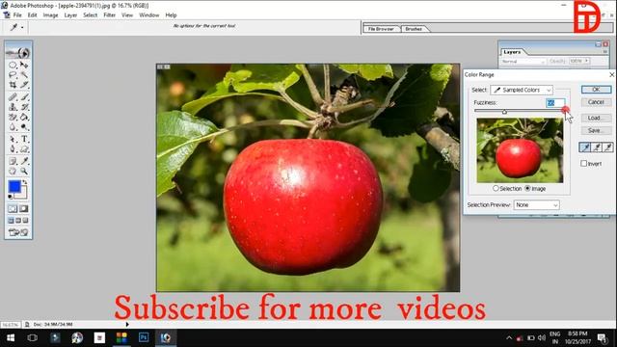
Task: Select the Path Selection tool
Action: coord(13,139)
